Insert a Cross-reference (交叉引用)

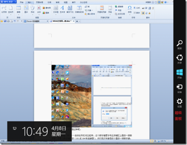tap(120, 14)
